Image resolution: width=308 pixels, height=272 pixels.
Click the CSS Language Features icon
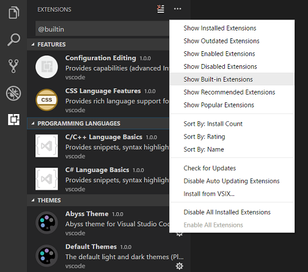[46, 99]
